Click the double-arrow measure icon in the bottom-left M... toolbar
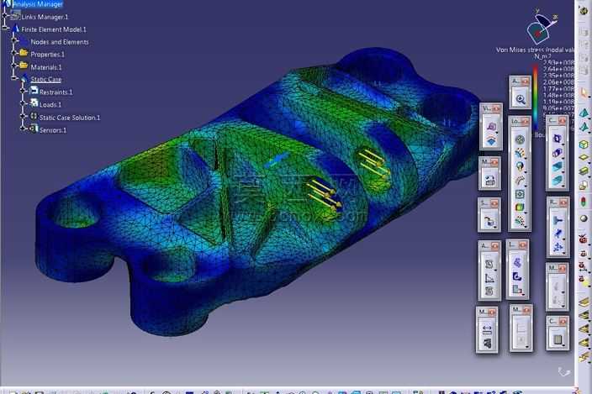Viewport: 592px width, 394px height. pos(487,330)
